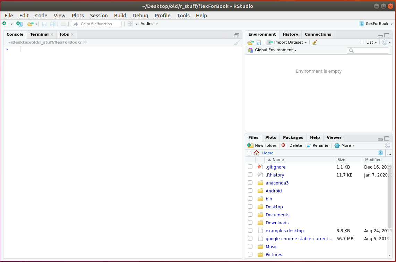Click the Save All documents icon
Image resolution: width=396 pixels, height=262 pixels.
pyautogui.click(x=52, y=24)
